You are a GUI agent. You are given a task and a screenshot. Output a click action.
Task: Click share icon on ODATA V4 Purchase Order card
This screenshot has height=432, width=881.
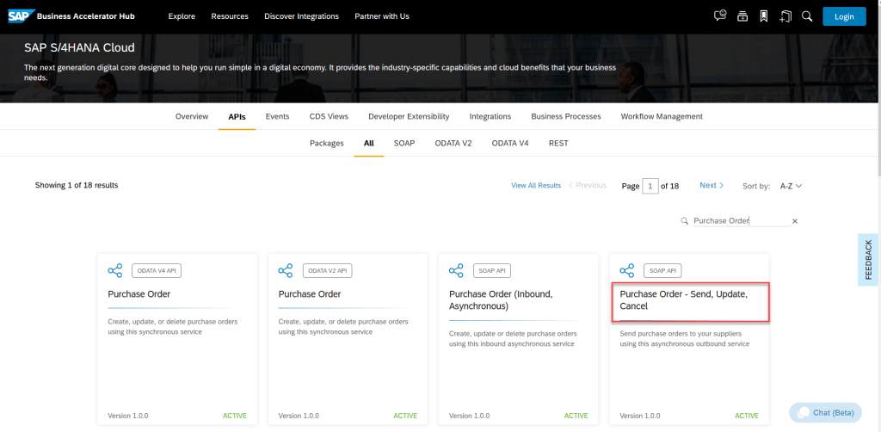[115, 270]
